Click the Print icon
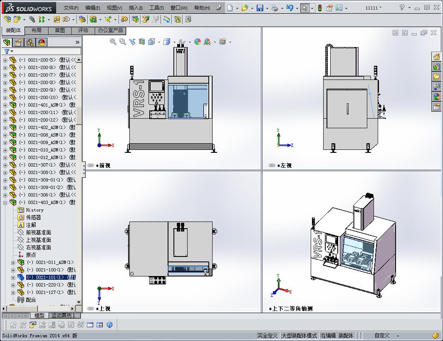 point(275,8)
